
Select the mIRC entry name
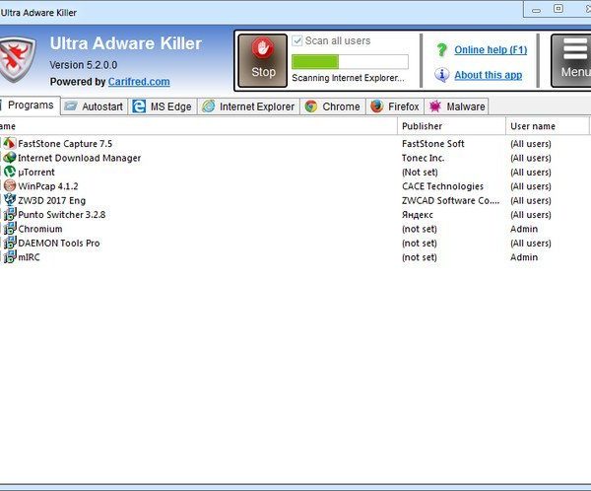click(29, 257)
